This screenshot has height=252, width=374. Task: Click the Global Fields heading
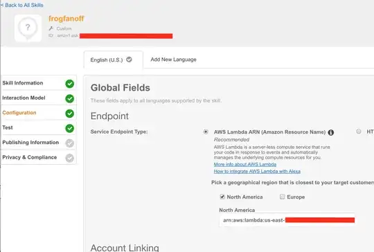point(121,88)
